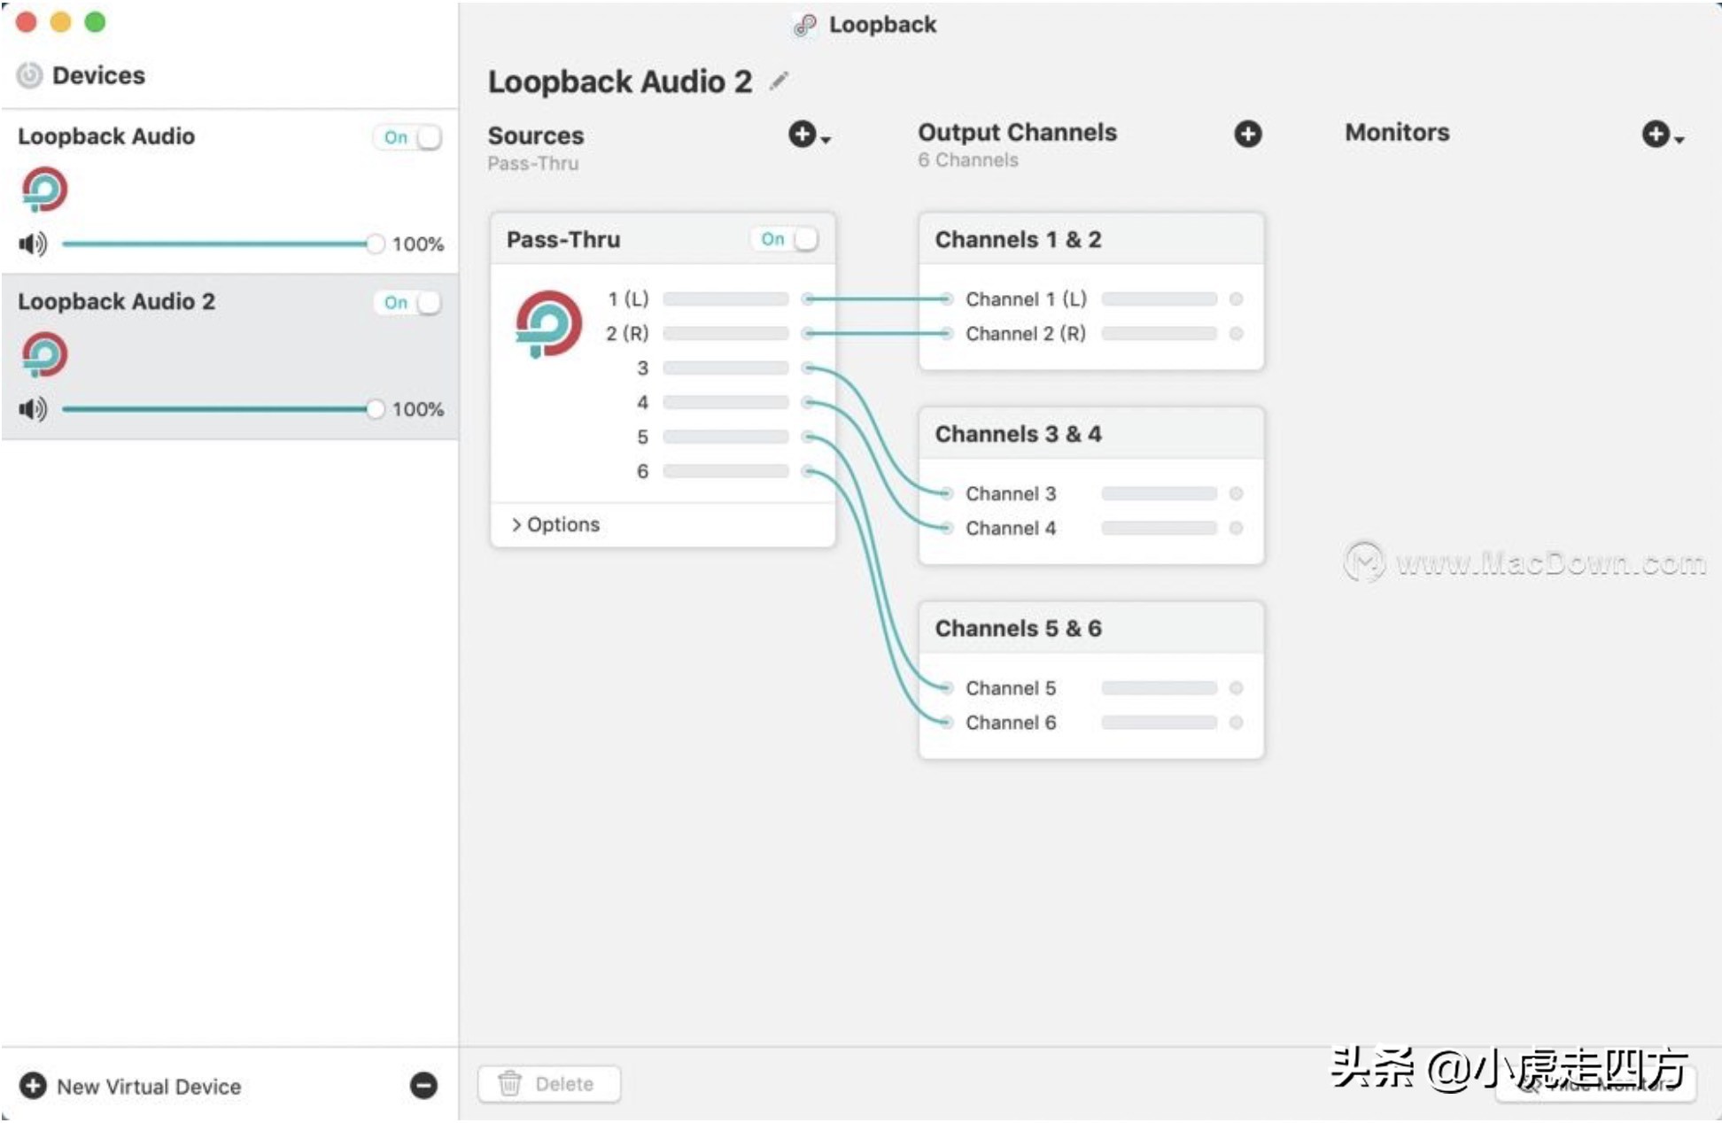Image resolution: width=1722 pixels, height=1123 pixels.
Task: Toggle the Loopback Audio 2 device On switch
Action: point(408,303)
